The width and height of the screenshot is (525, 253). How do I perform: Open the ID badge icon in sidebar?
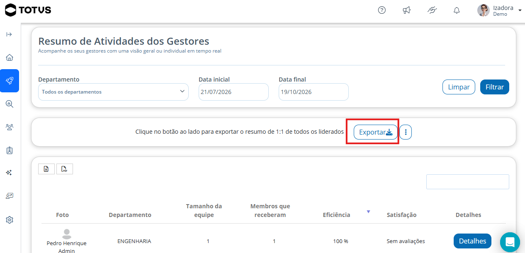[10, 150]
